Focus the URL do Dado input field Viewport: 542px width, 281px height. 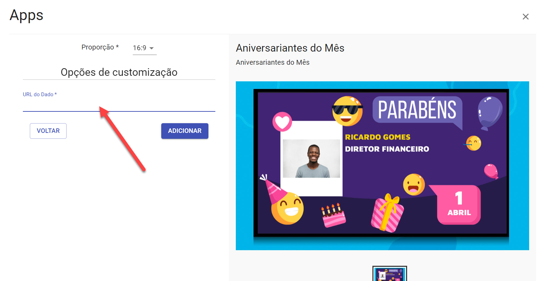click(119, 105)
